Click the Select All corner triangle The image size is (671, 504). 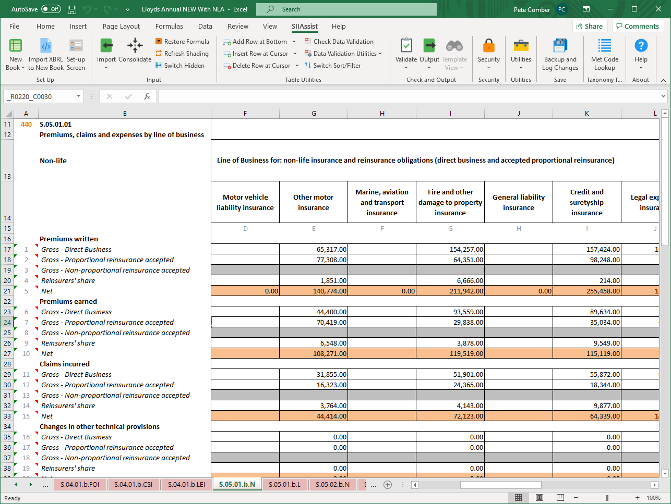coord(8,113)
